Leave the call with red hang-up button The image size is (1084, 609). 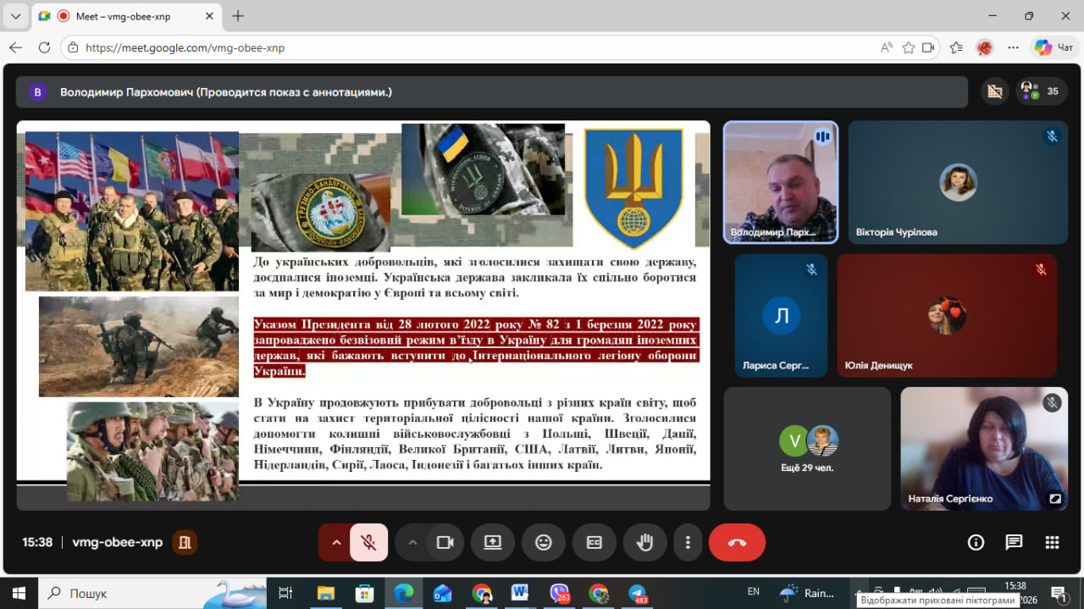pos(737,543)
